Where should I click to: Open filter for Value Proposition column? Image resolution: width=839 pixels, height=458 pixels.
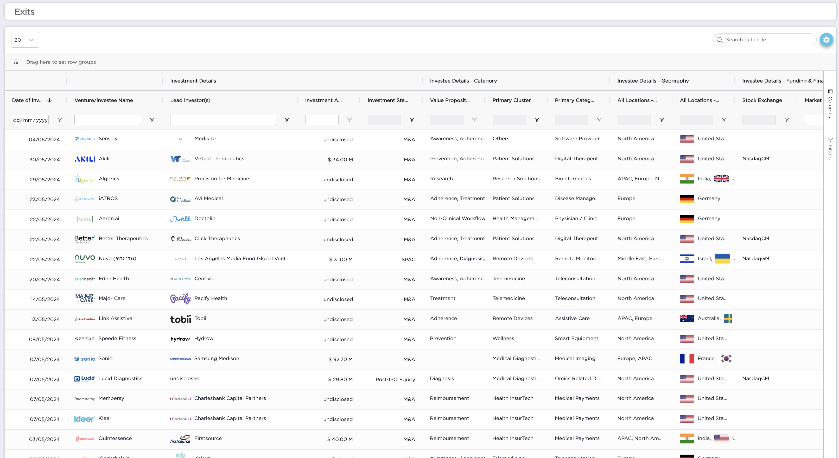(475, 120)
